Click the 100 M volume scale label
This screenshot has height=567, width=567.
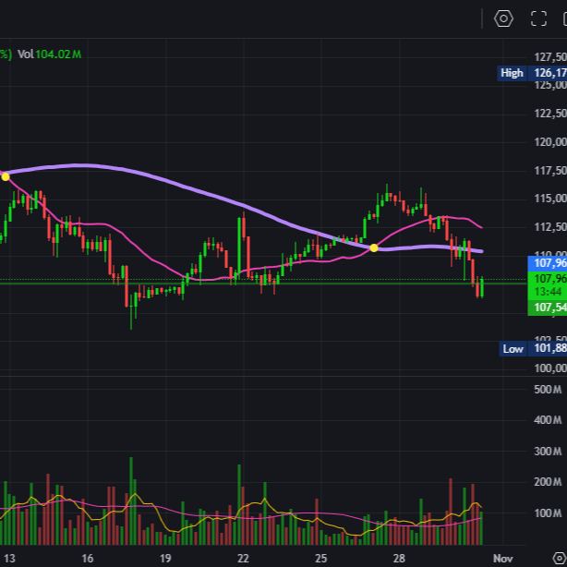click(548, 513)
